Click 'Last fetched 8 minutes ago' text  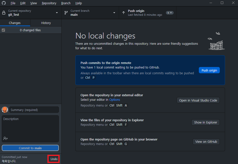pyautogui.click(x=145, y=15)
